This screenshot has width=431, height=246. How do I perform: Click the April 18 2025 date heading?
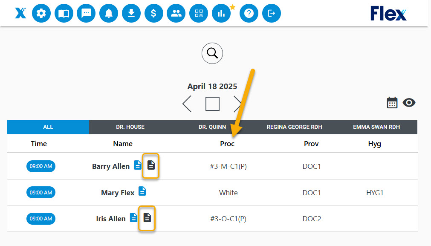212,86
